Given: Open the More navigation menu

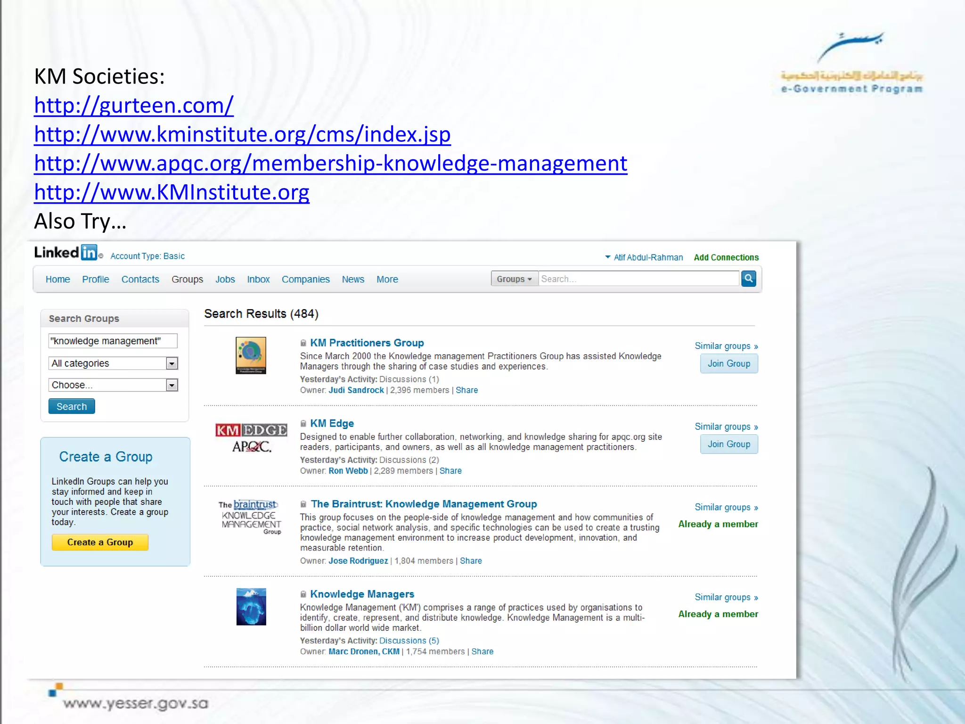Looking at the screenshot, I should click(387, 280).
